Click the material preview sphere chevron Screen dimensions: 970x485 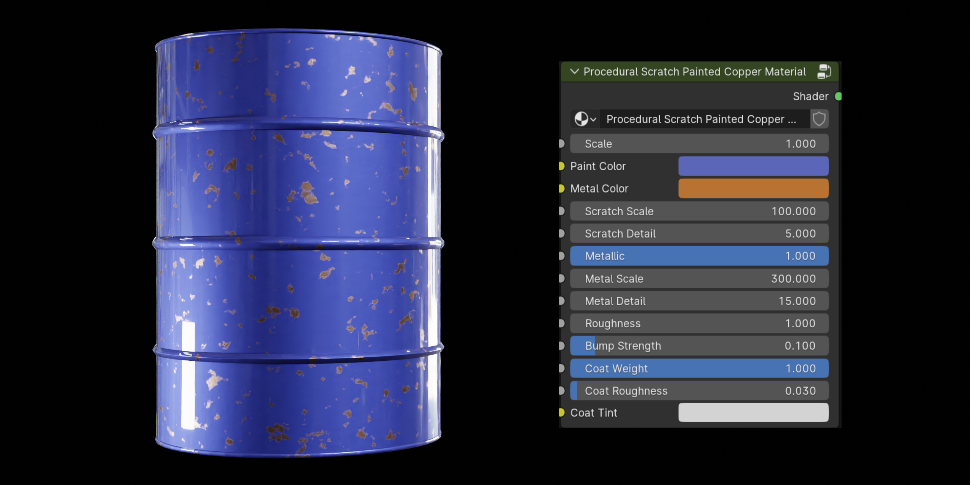(592, 119)
